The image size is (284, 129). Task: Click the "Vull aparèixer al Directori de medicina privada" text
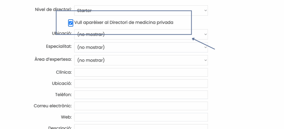[124, 22]
